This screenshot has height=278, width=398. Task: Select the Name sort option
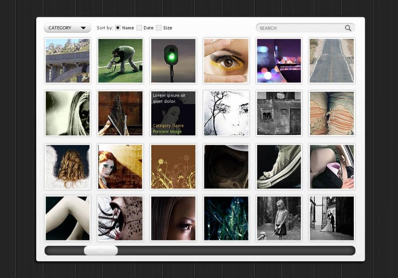[x=118, y=28]
